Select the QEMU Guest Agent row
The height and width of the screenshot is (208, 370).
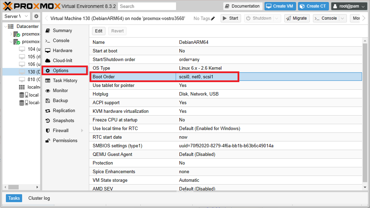pyautogui.click(x=225, y=154)
